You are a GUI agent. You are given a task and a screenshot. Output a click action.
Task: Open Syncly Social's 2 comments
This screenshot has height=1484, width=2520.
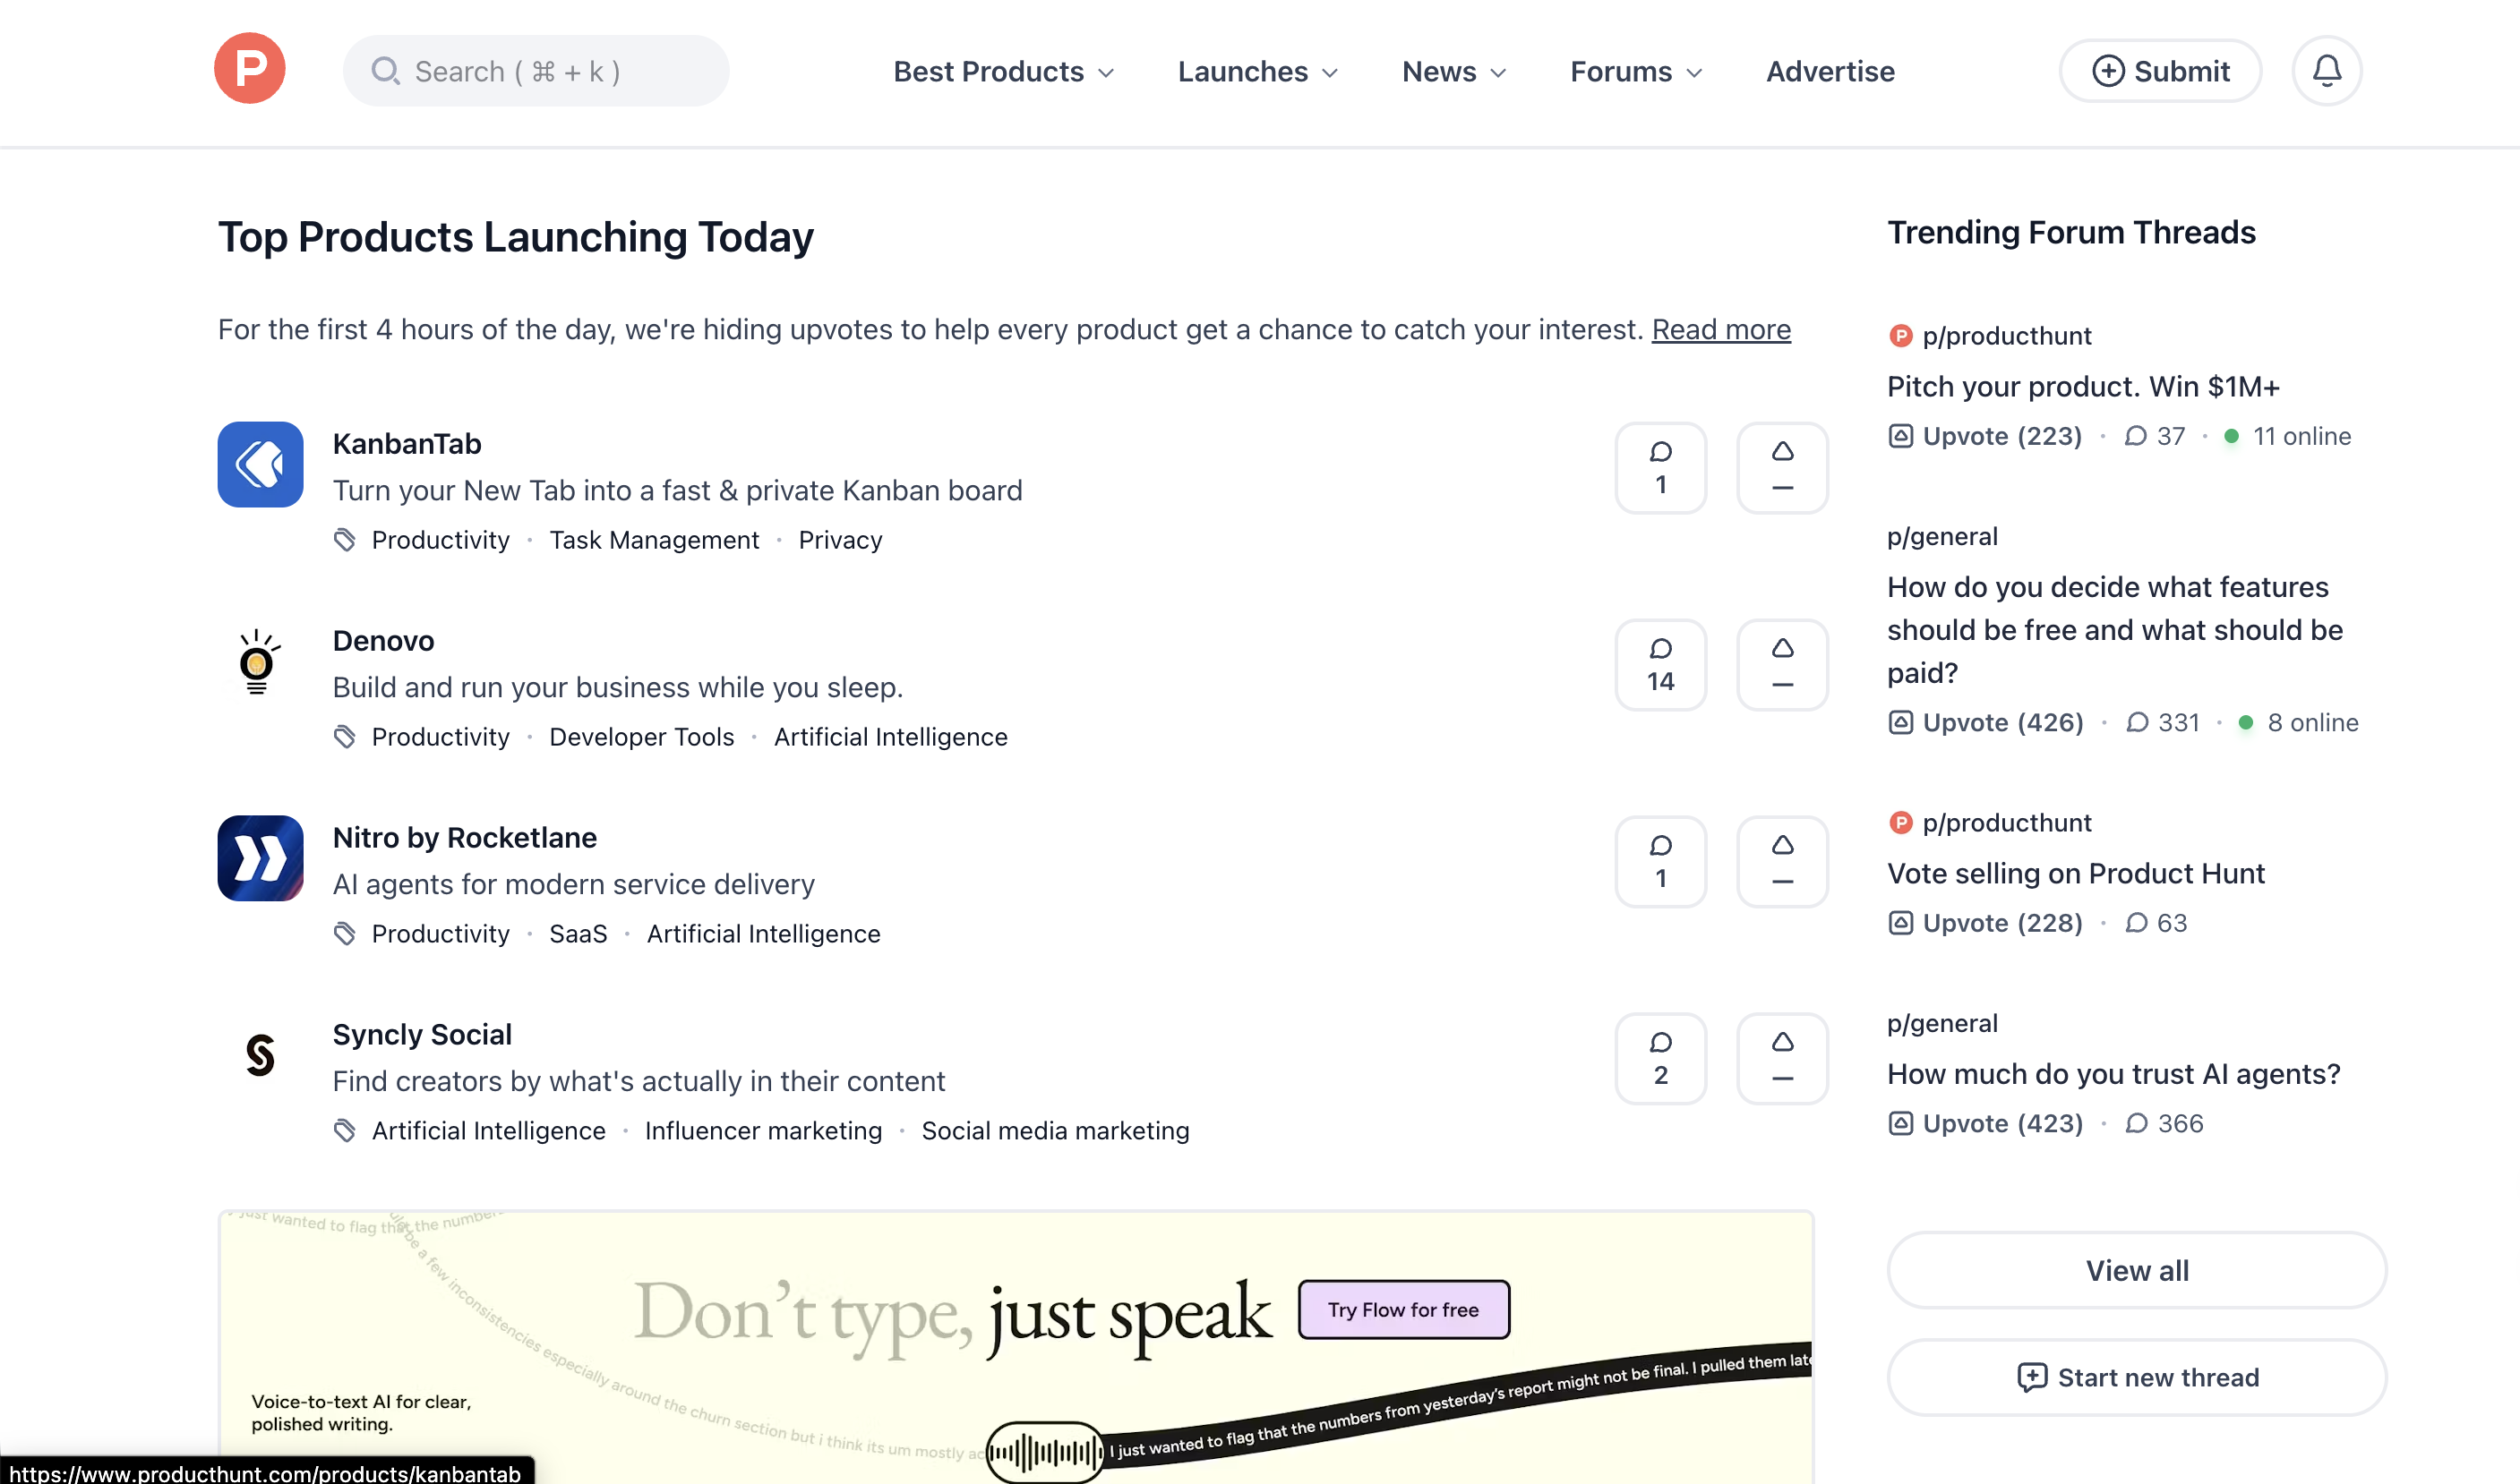click(1660, 1059)
